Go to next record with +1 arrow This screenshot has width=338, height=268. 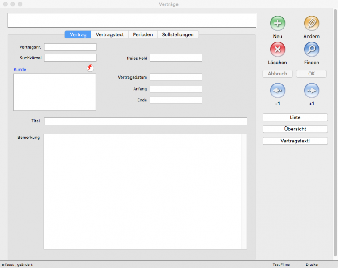pyautogui.click(x=311, y=91)
